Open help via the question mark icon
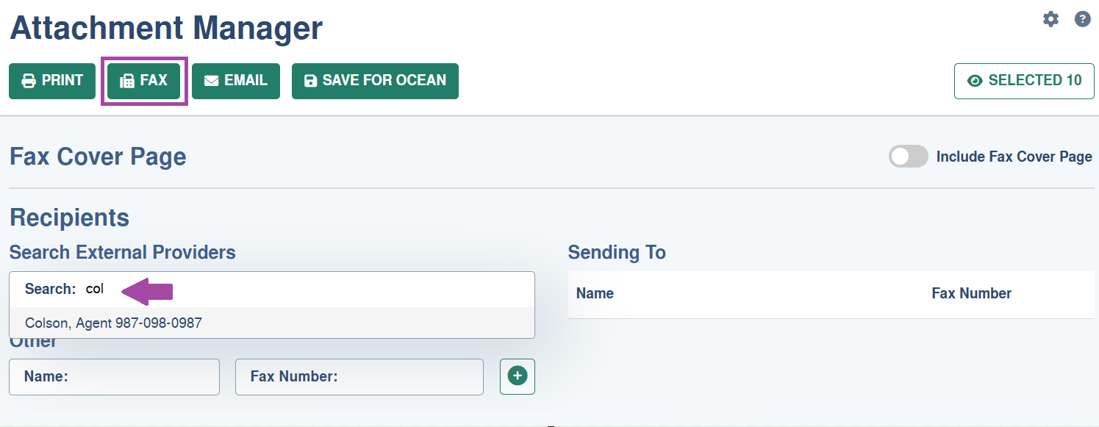Screen dimensions: 1099x427 pos(1083,19)
